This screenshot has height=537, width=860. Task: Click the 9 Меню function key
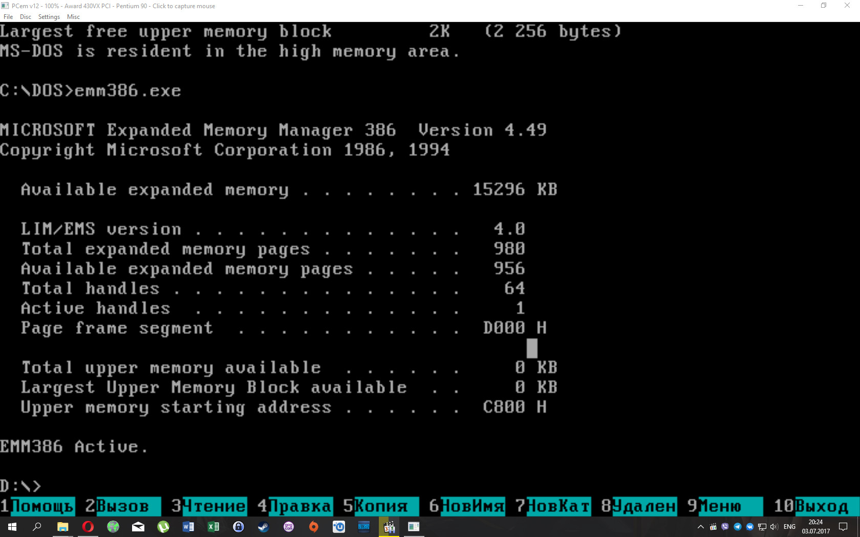[x=725, y=506]
